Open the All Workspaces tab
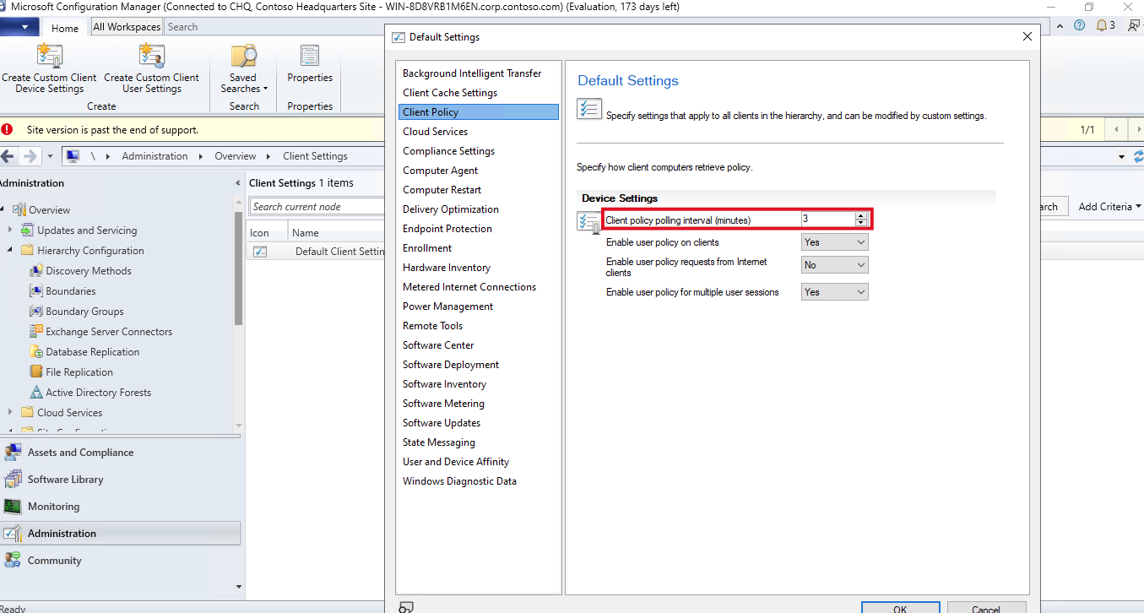The width and height of the screenshot is (1144, 613). tap(127, 27)
